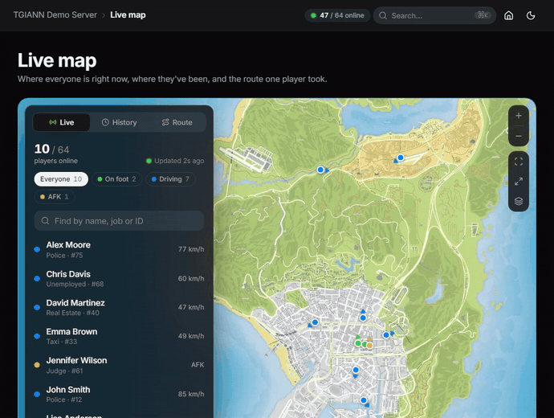Toggle dark mode moon icon
The height and width of the screenshot is (418, 554).
[x=531, y=15]
